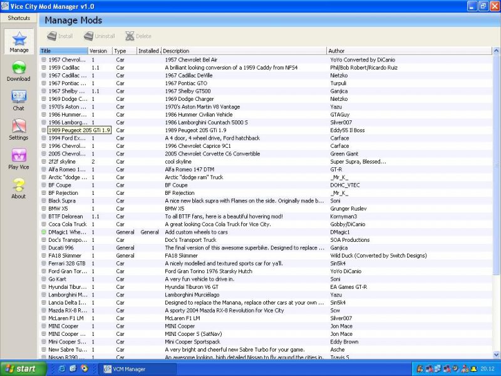Select the Mini Cooper Sportspack description
The height and width of the screenshot is (376, 501).
click(x=192, y=342)
